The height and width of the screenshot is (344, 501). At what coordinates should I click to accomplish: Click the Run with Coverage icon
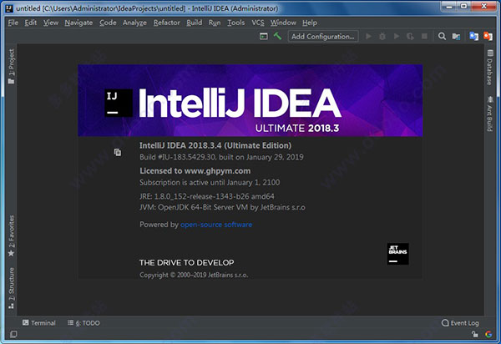[x=396, y=37]
